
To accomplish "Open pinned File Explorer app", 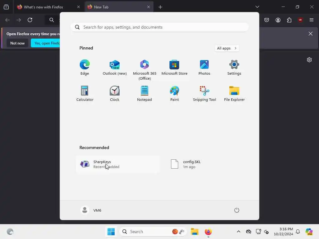I will click(234, 94).
